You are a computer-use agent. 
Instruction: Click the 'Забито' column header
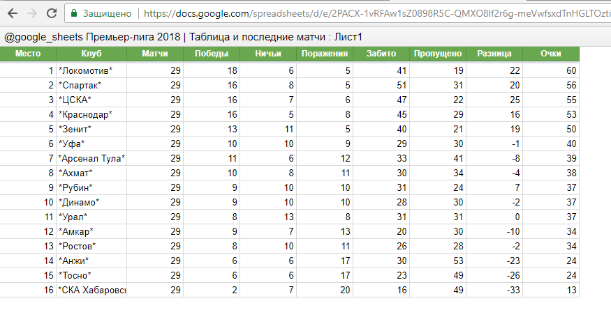pyautogui.click(x=381, y=54)
